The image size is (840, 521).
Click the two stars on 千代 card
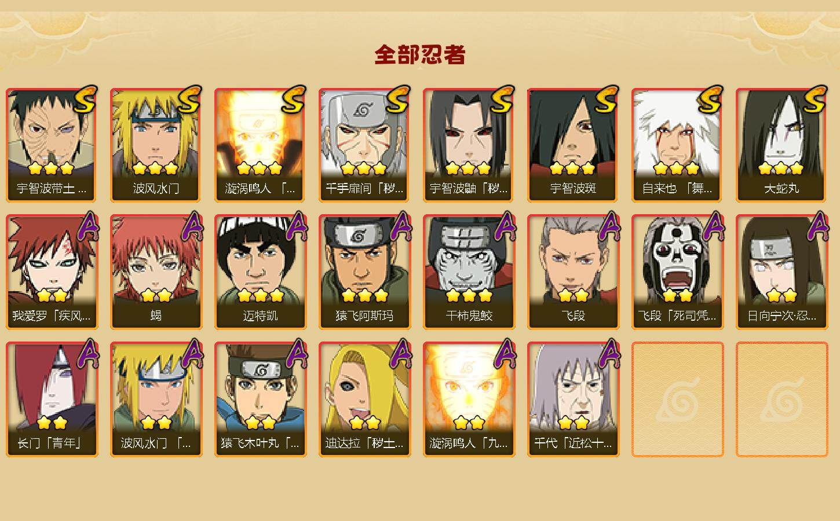(573, 423)
